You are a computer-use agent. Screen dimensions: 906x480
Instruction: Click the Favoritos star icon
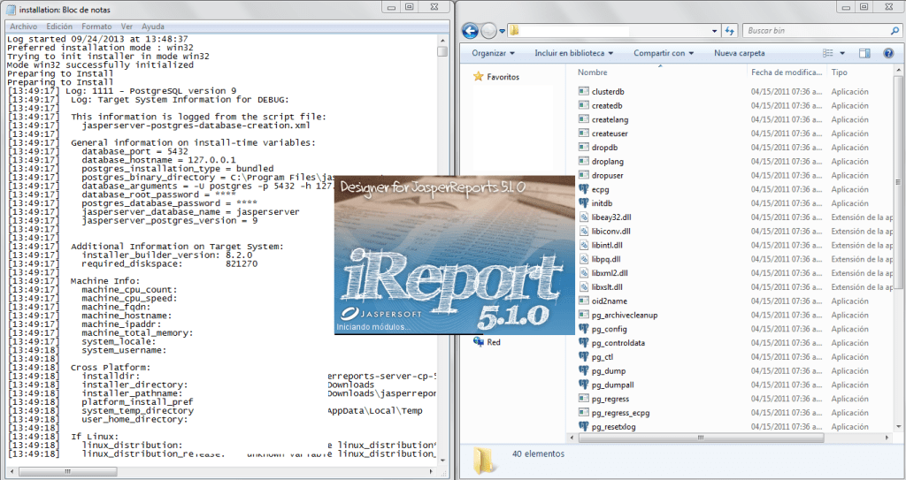pos(479,77)
